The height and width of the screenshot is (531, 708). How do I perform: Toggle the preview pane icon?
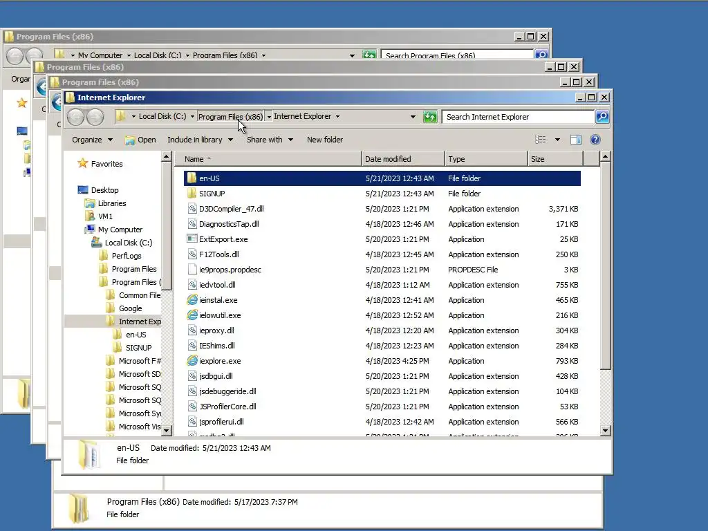(576, 140)
